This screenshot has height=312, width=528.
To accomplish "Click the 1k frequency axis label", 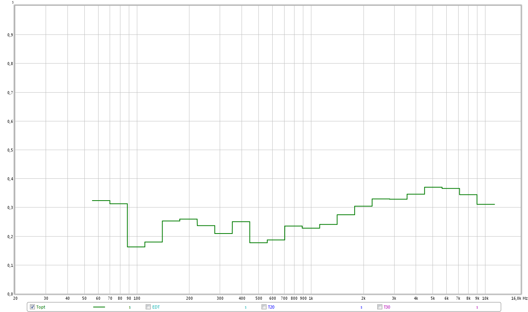I will [311, 298].
